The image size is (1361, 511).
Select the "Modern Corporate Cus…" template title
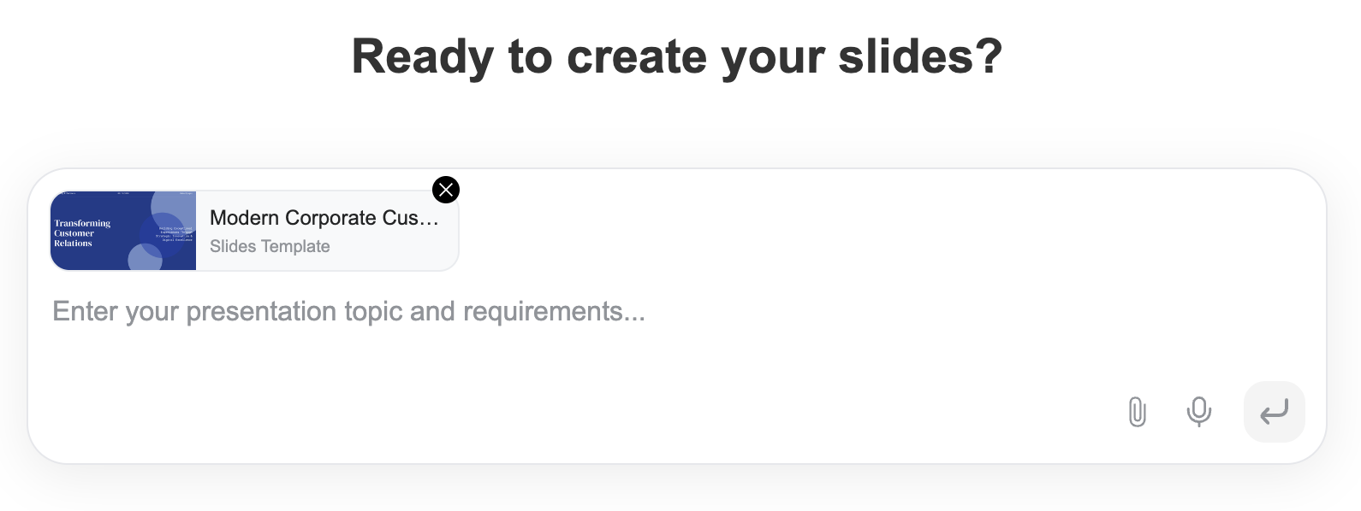(324, 218)
